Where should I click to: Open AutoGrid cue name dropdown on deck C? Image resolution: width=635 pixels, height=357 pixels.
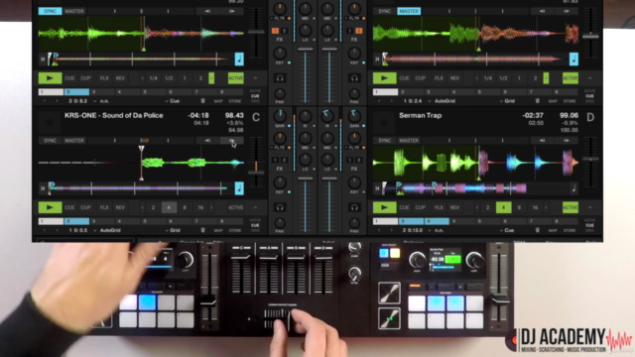[x=107, y=230]
